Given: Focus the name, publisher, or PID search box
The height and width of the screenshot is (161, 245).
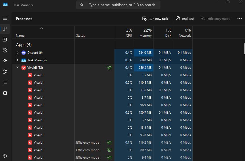Looking at the screenshot, I should point(118,5).
